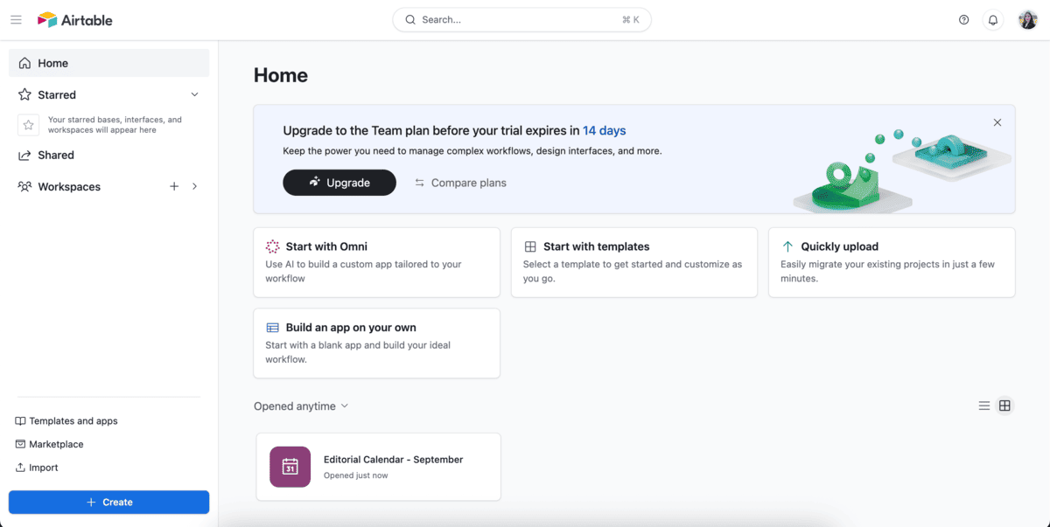The width and height of the screenshot is (1050, 527).
Task: Open the 'Opened anytime' filter dropdown
Action: coord(301,406)
